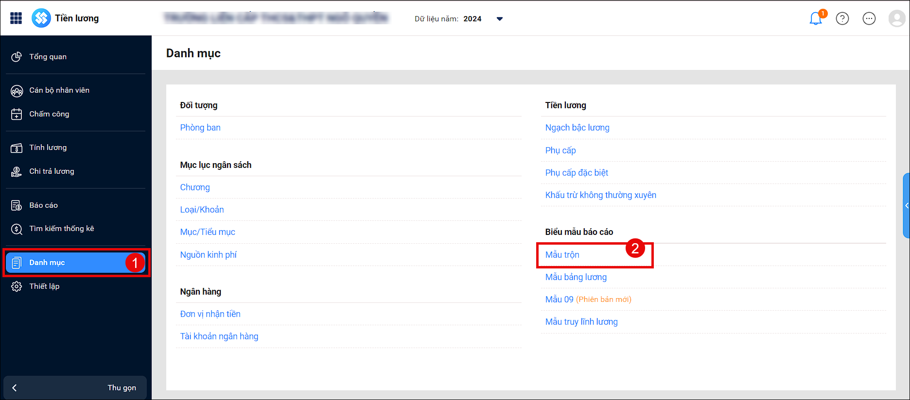Viewport: 910px width, 400px height.
Task: Open the Đơn vị nhận tiền link
Action: (x=210, y=314)
